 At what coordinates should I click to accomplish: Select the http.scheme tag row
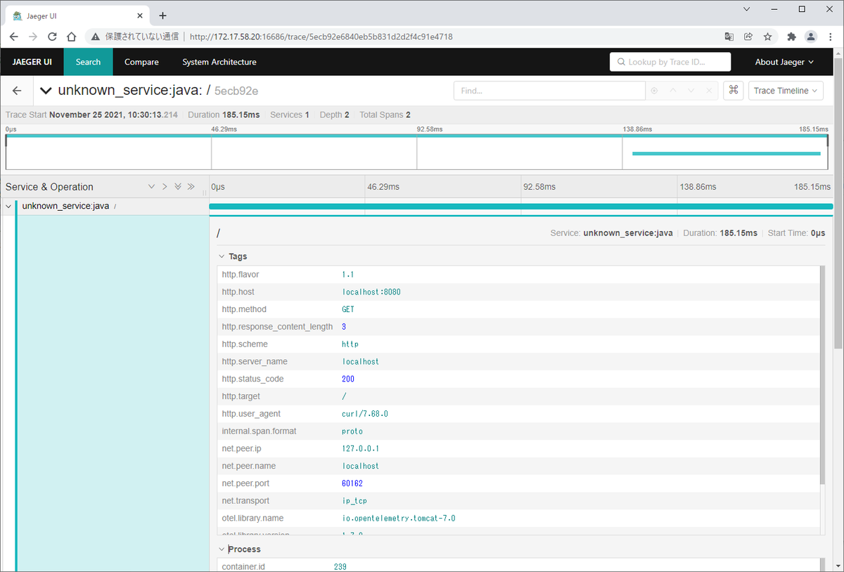pos(519,344)
